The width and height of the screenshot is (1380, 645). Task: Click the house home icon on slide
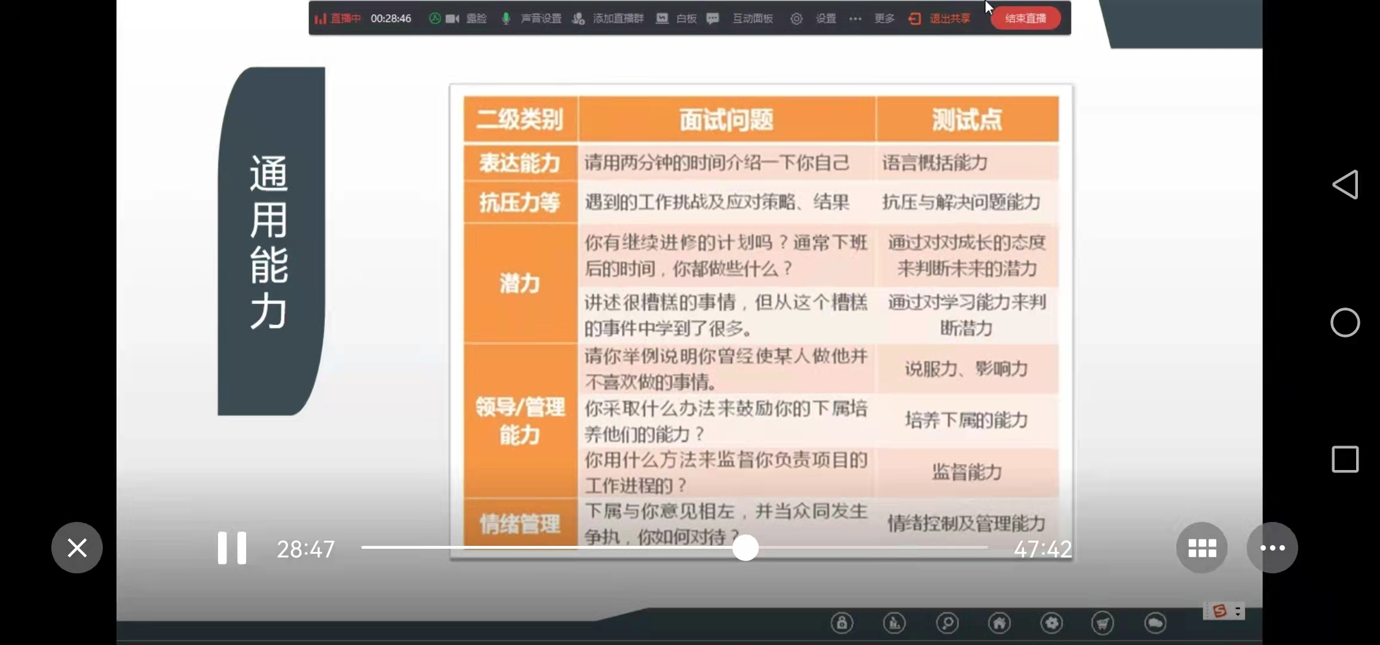click(x=999, y=623)
